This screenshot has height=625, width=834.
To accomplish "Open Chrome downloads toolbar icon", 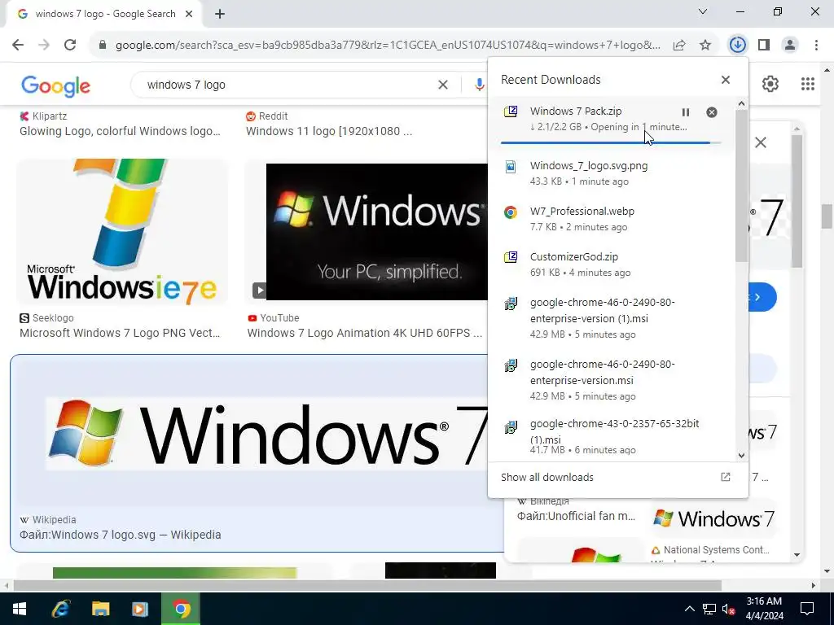I will [x=737, y=45].
